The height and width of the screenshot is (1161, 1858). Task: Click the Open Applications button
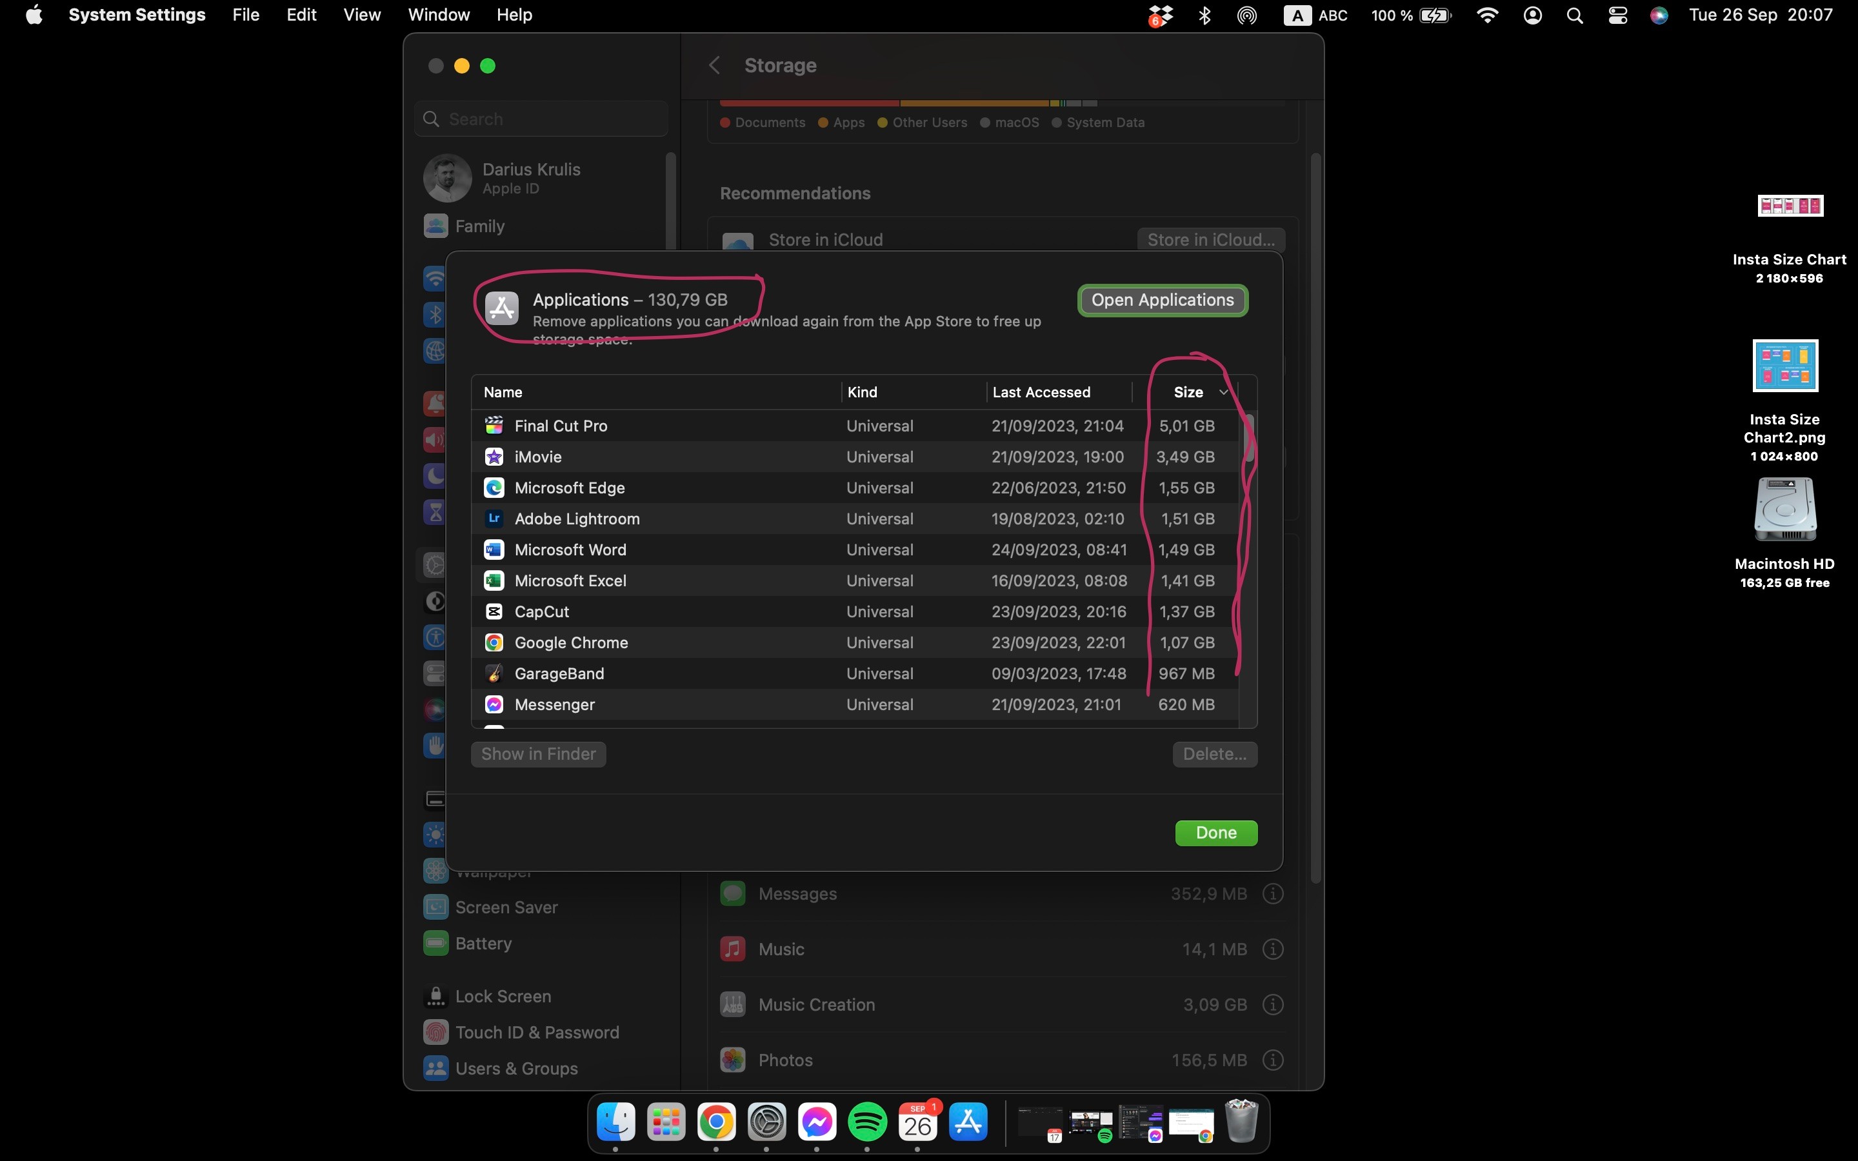coord(1163,300)
